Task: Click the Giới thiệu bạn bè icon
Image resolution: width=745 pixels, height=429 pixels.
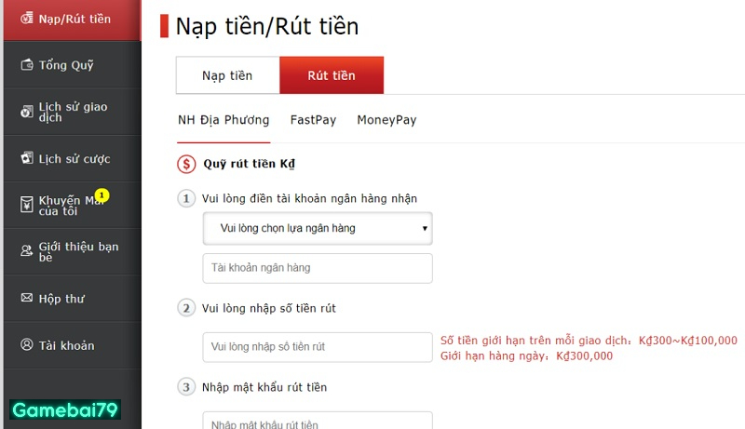Action: tap(27, 251)
